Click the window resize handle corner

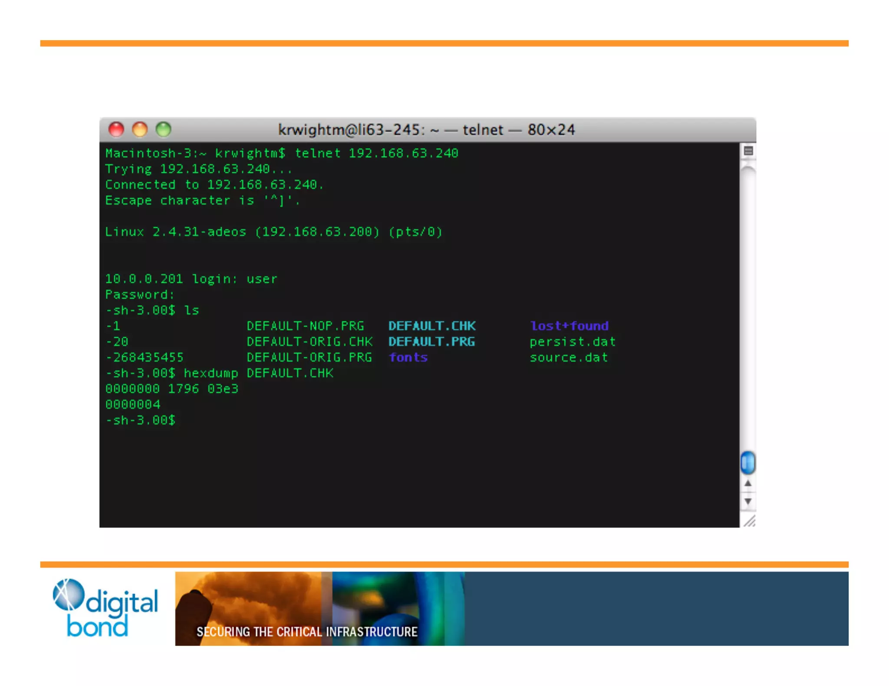pos(749,520)
